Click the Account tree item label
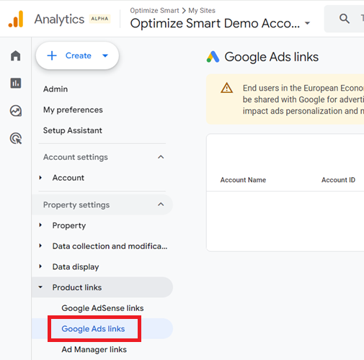The height and width of the screenshot is (360, 364). [x=68, y=178]
